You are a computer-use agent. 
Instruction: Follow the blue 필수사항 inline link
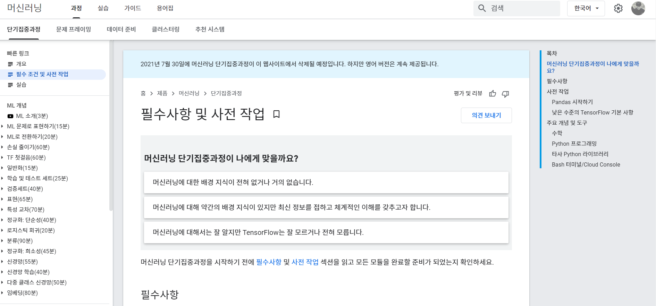(269, 262)
